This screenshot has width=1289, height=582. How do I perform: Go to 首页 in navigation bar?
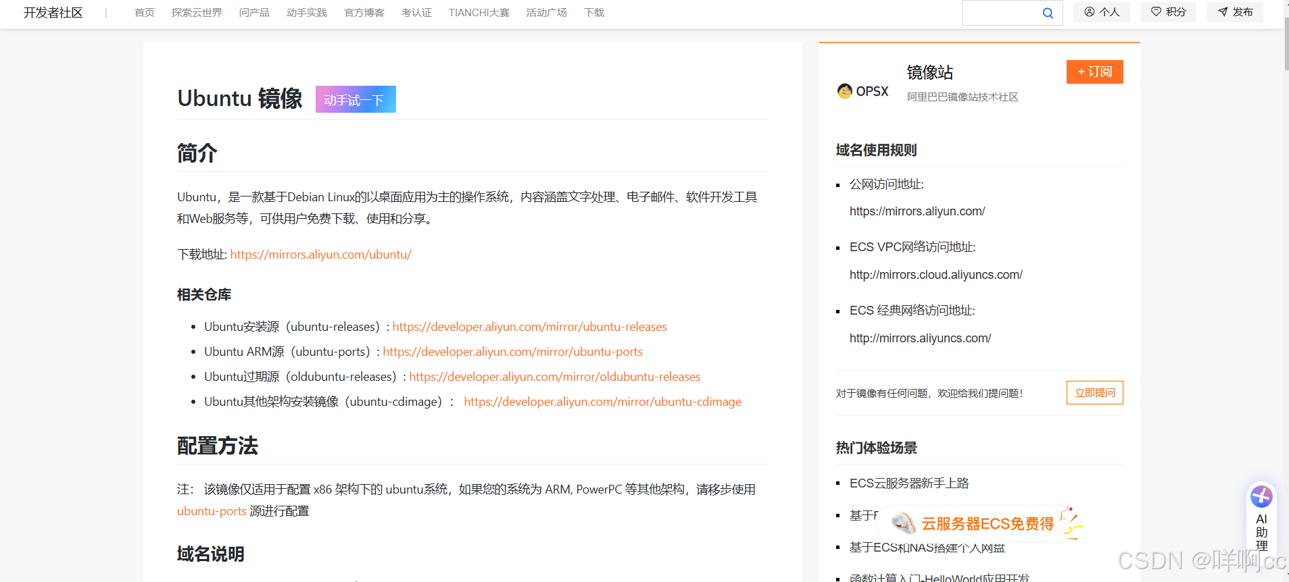click(x=145, y=13)
